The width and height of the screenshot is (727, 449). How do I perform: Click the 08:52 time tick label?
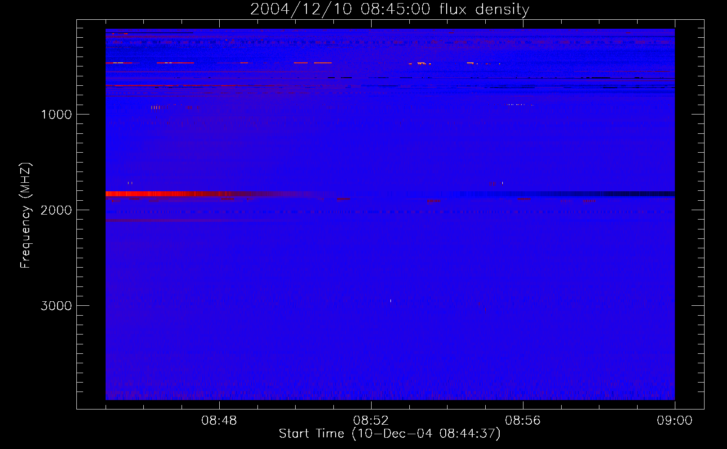point(371,421)
